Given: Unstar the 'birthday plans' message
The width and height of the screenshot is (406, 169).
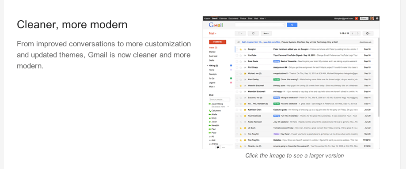Looking at the screenshot, I should (240, 86).
